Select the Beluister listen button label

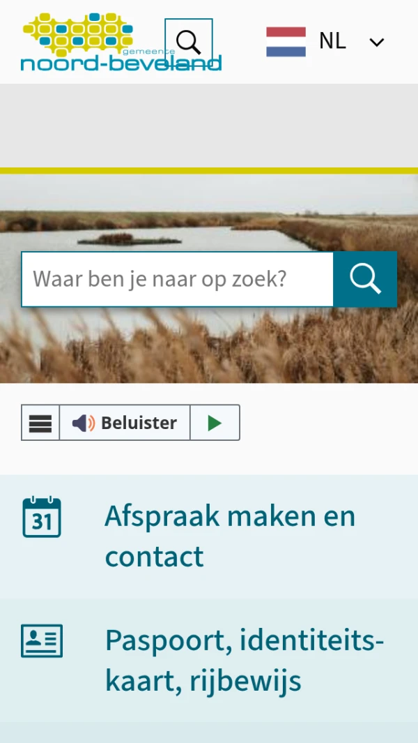[139, 423]
